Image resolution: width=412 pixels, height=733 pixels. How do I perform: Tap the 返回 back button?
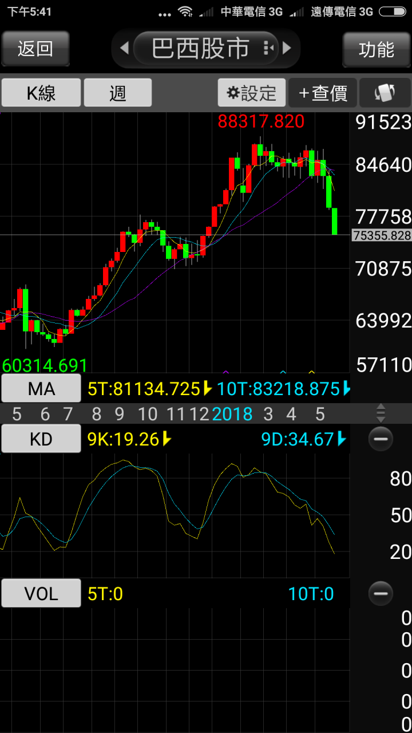(x=35, y=49)
